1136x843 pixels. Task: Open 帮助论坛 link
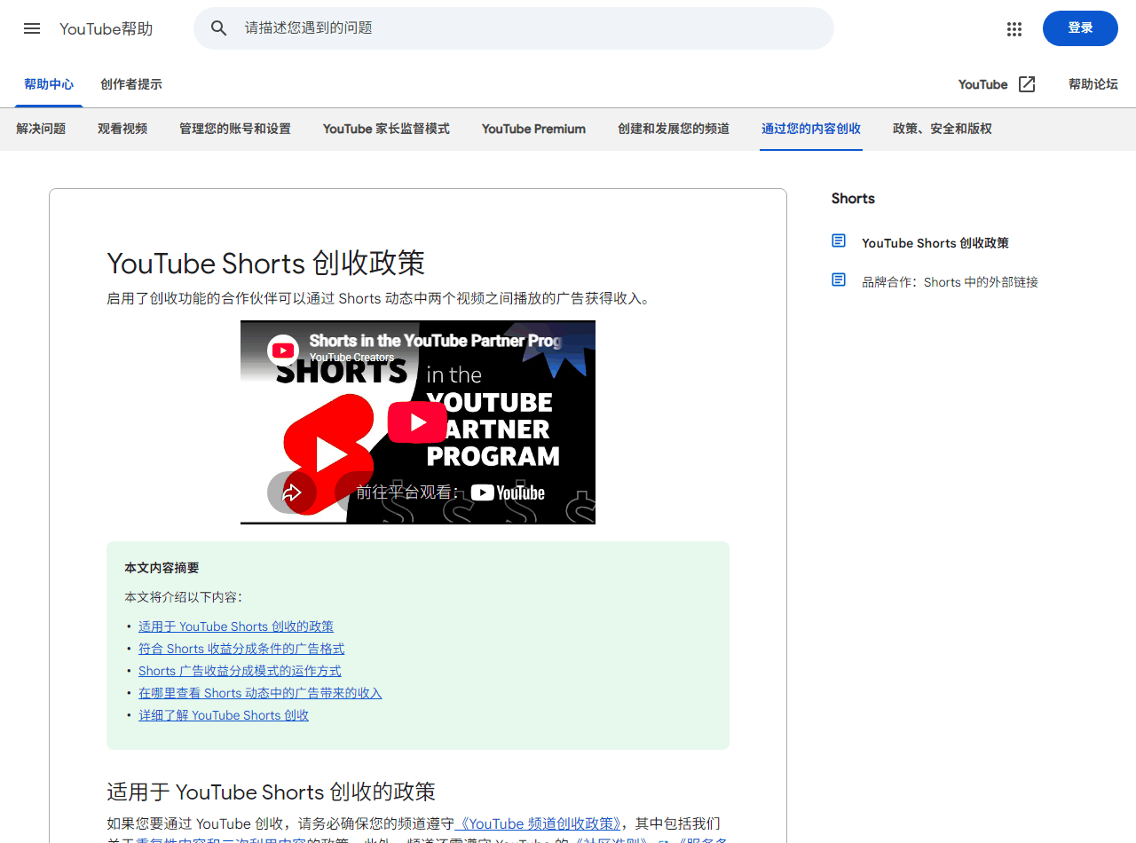point(1093,84)
